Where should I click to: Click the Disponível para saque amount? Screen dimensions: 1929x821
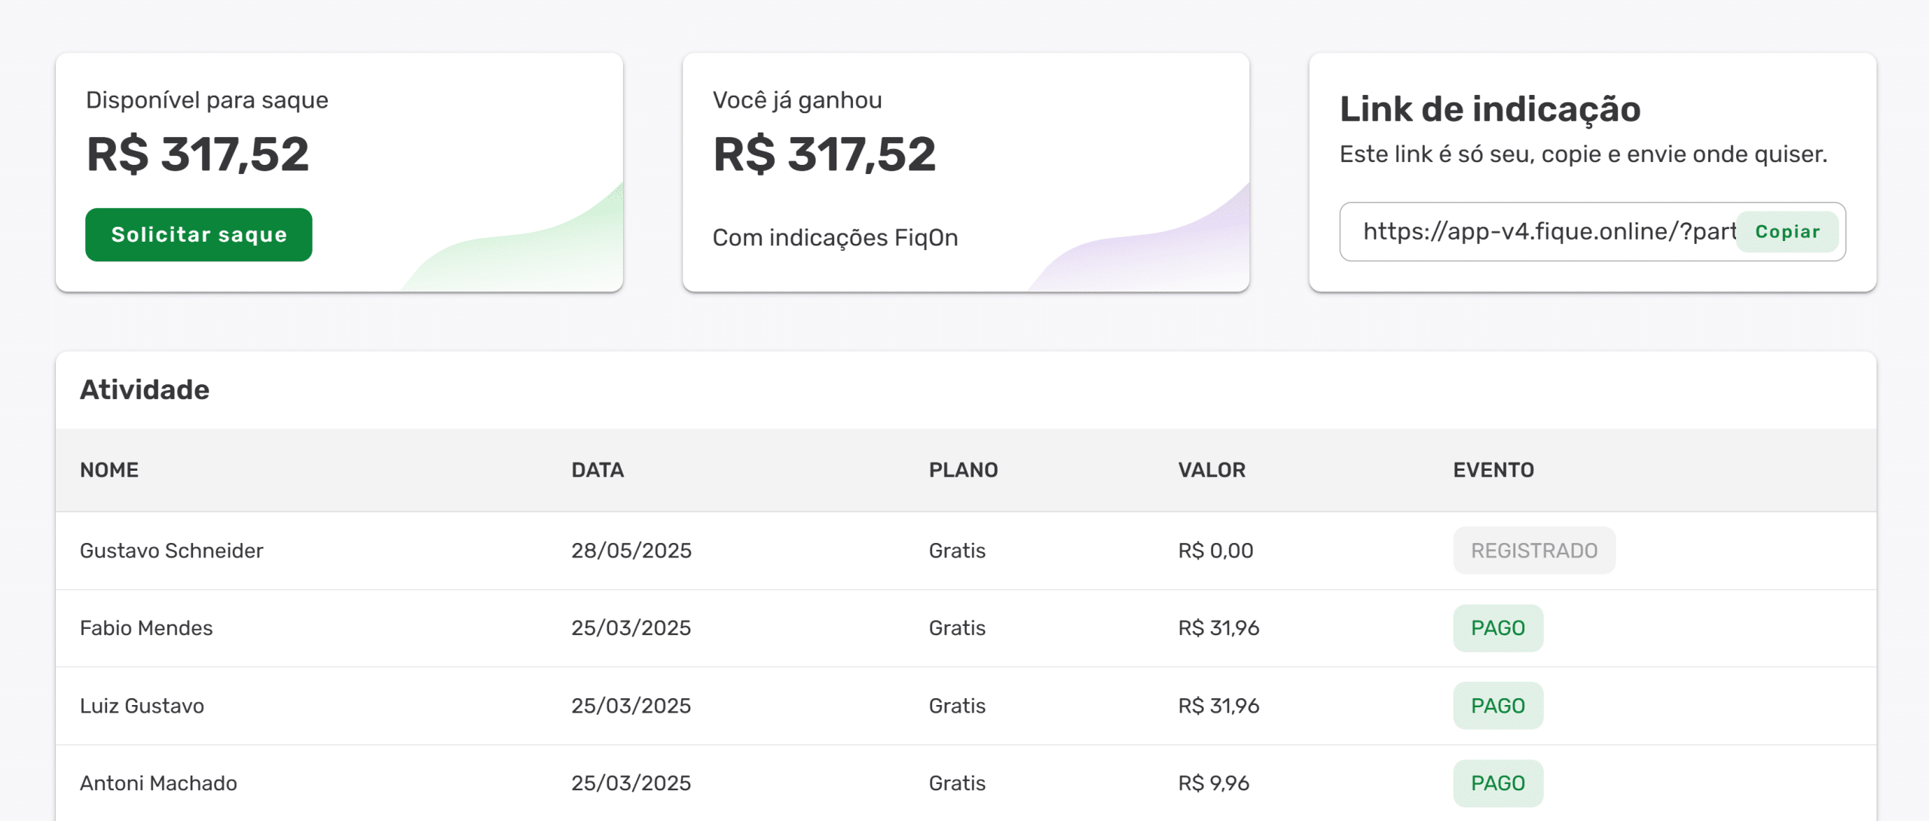coord(197,154)
